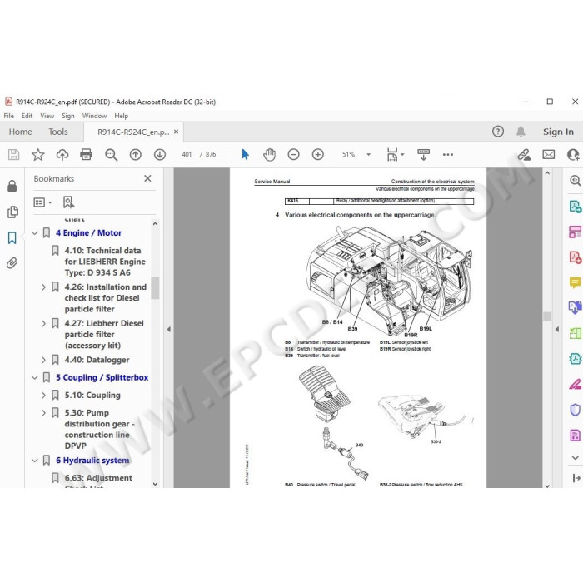Open Export PDF tool in right pane
583x583 pixels.
575,206
